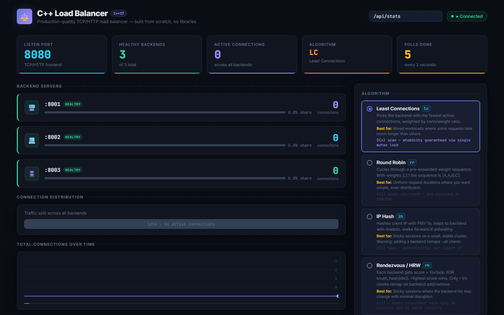Click the green Connected status dot

452,16
